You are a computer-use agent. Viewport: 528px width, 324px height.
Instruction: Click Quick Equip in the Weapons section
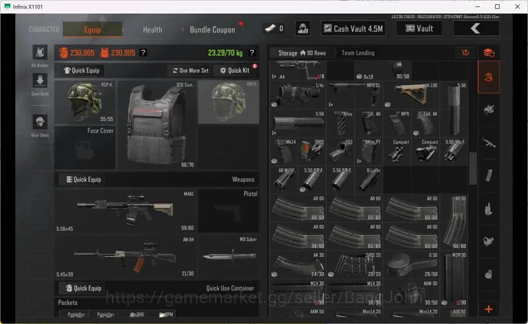pyautogui.click(x=82, y=179)
